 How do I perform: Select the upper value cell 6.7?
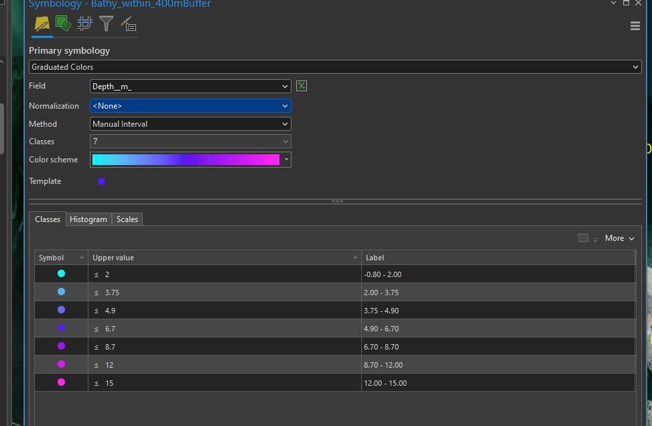tap(224, 329)
